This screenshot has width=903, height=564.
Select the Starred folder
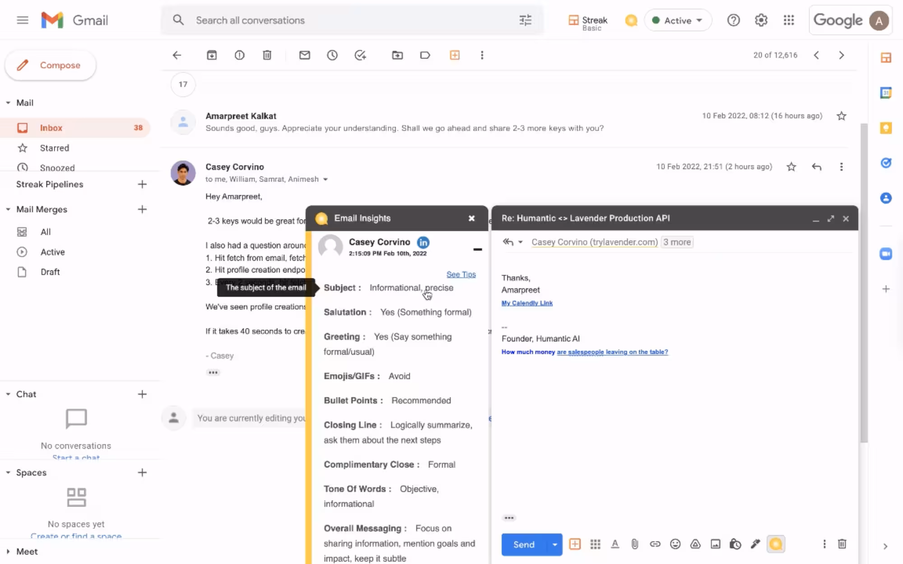[x=54, y=148]
